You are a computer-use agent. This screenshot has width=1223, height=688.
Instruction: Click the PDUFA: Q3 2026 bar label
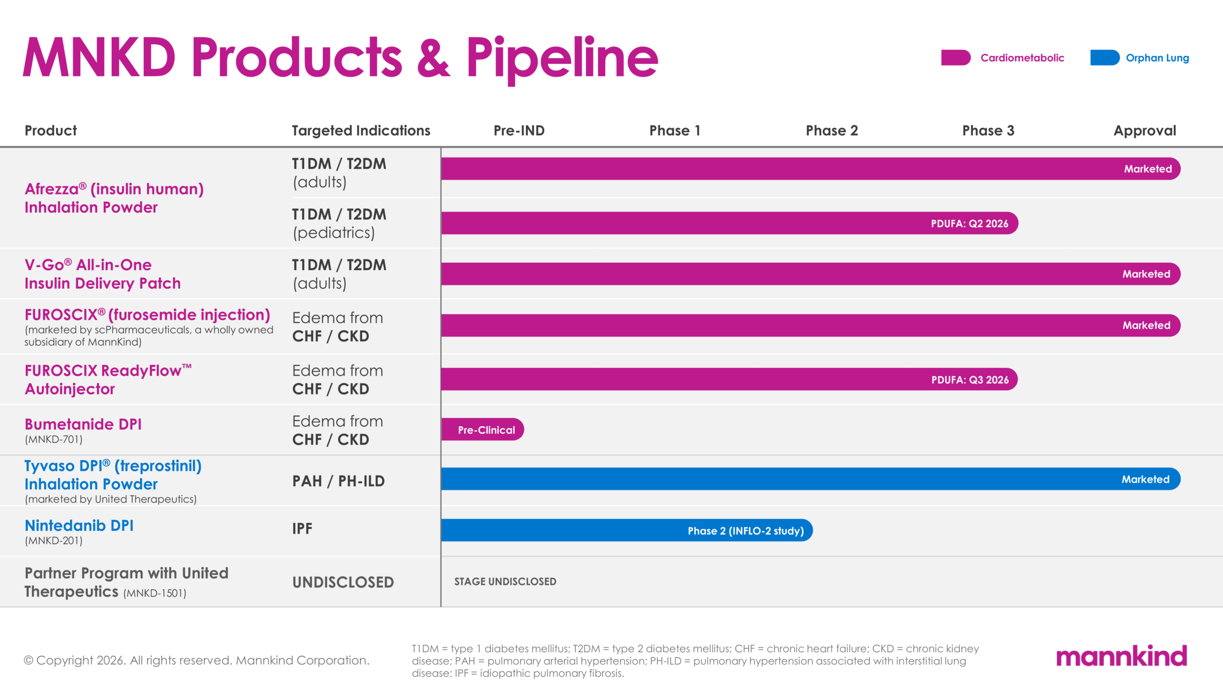click(x=970, y=380)
